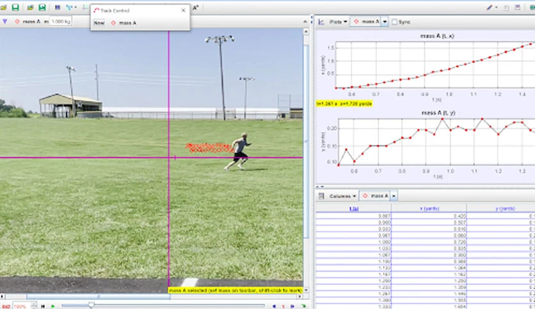The height and width of the screenshot is (309, 535).
Task: Select mass A in Track Control
Action: (124, 23)
